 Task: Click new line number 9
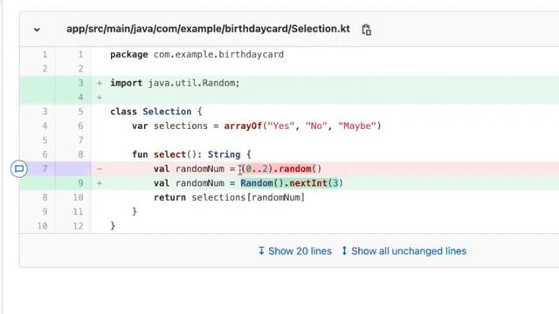[80, 183]
